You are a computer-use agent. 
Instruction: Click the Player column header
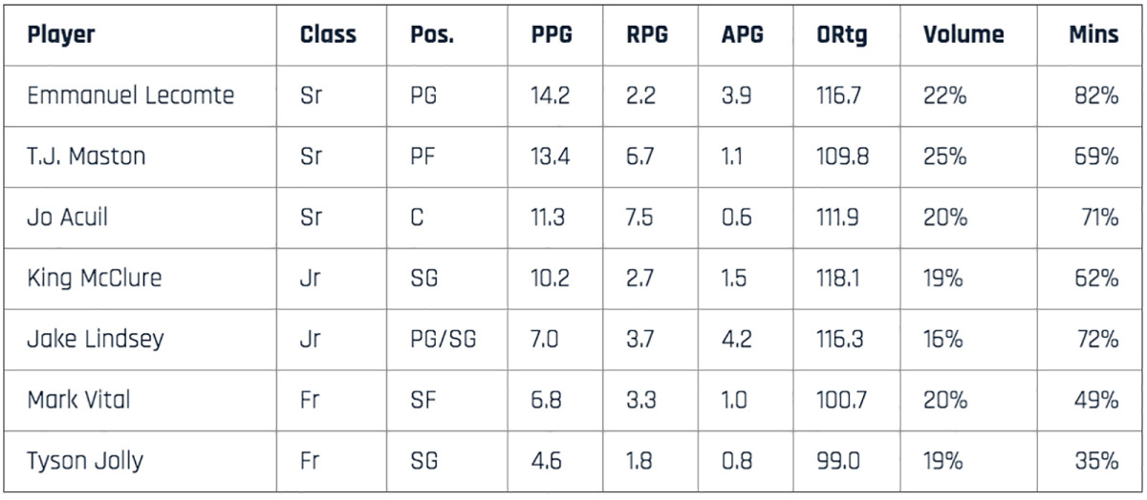pos(61,35)
